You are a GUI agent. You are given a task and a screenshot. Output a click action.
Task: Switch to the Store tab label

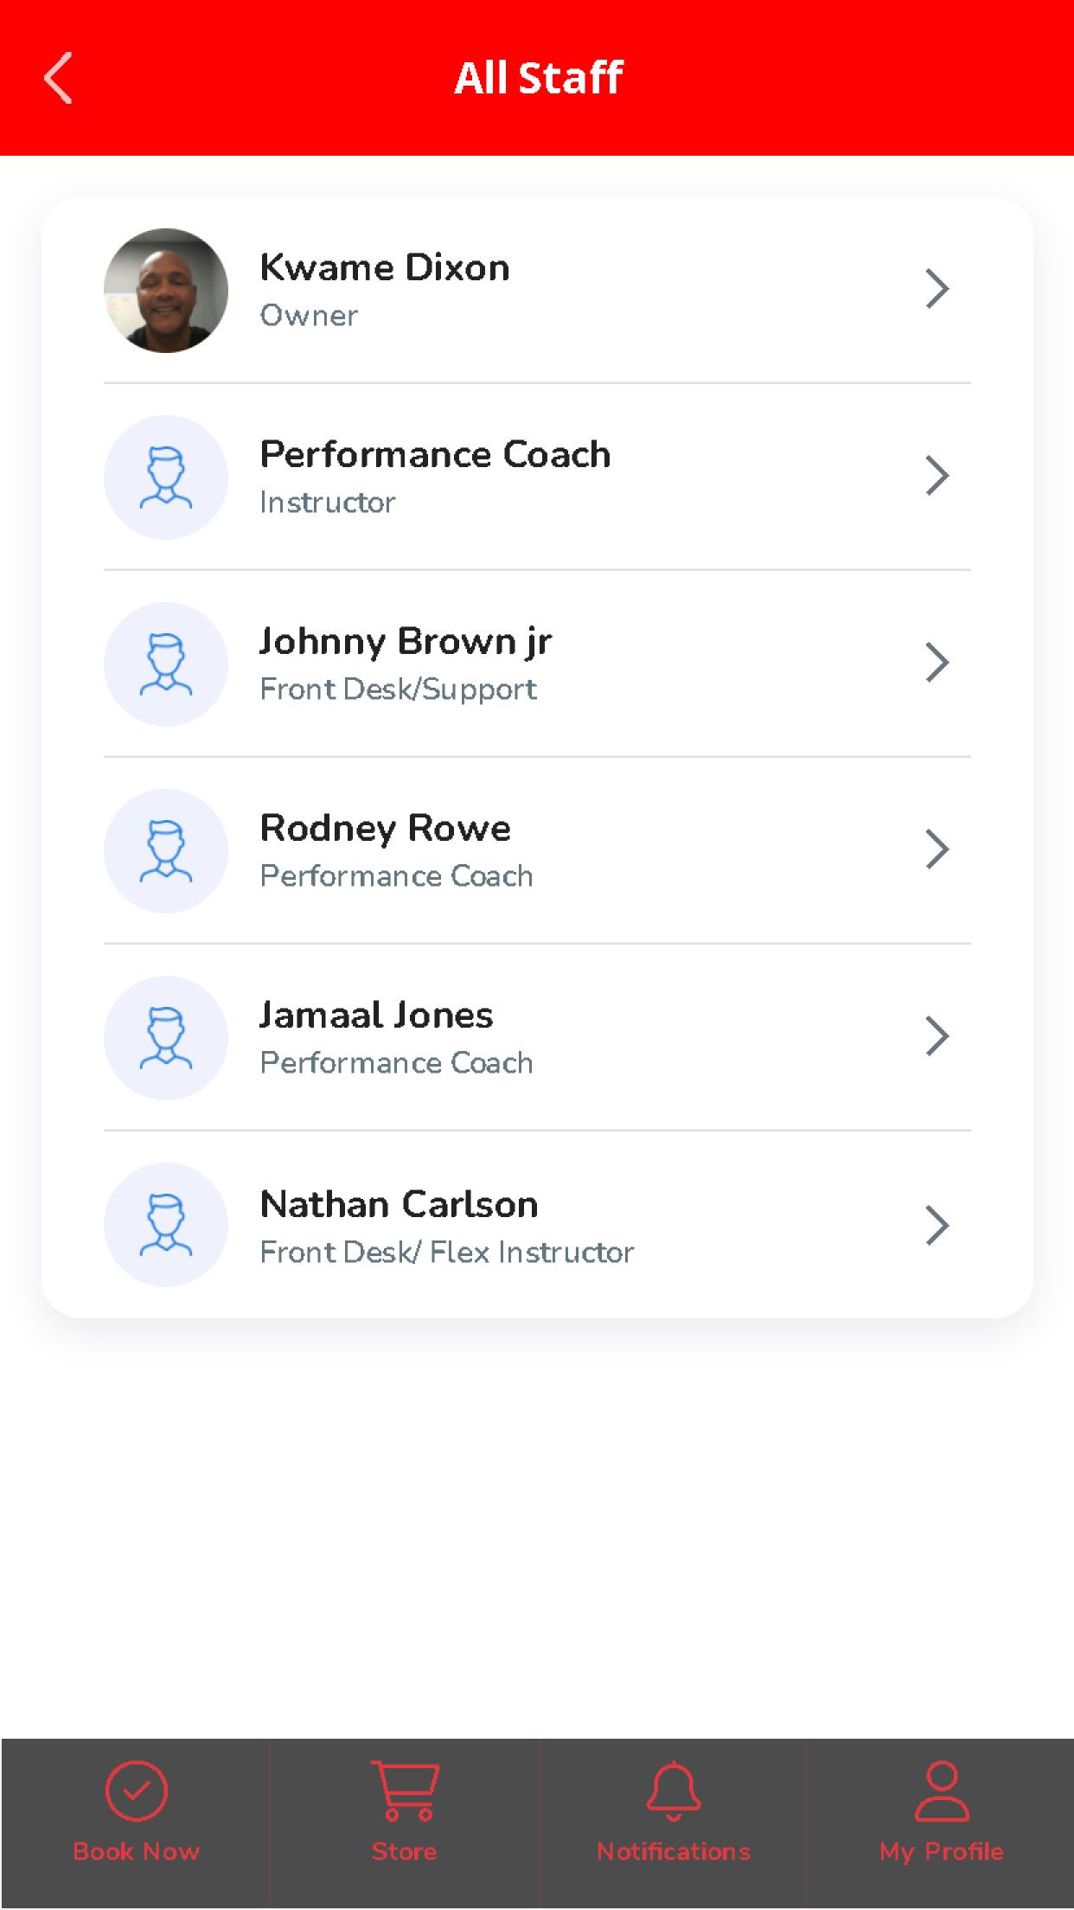tap(404, 1851)
